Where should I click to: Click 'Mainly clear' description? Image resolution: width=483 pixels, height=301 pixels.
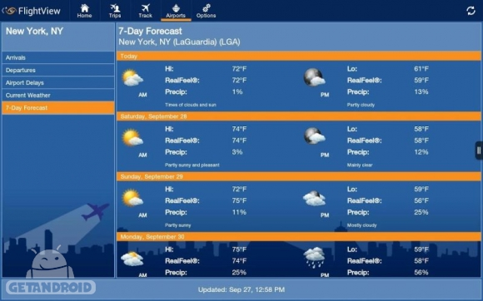click(360, 165)
